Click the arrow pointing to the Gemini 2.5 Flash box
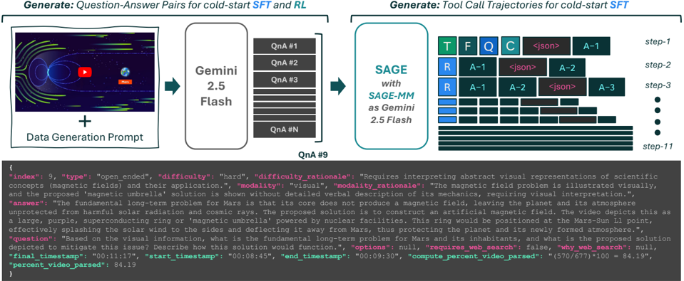Viewport: 684px width, 281px height. (173, 87)
